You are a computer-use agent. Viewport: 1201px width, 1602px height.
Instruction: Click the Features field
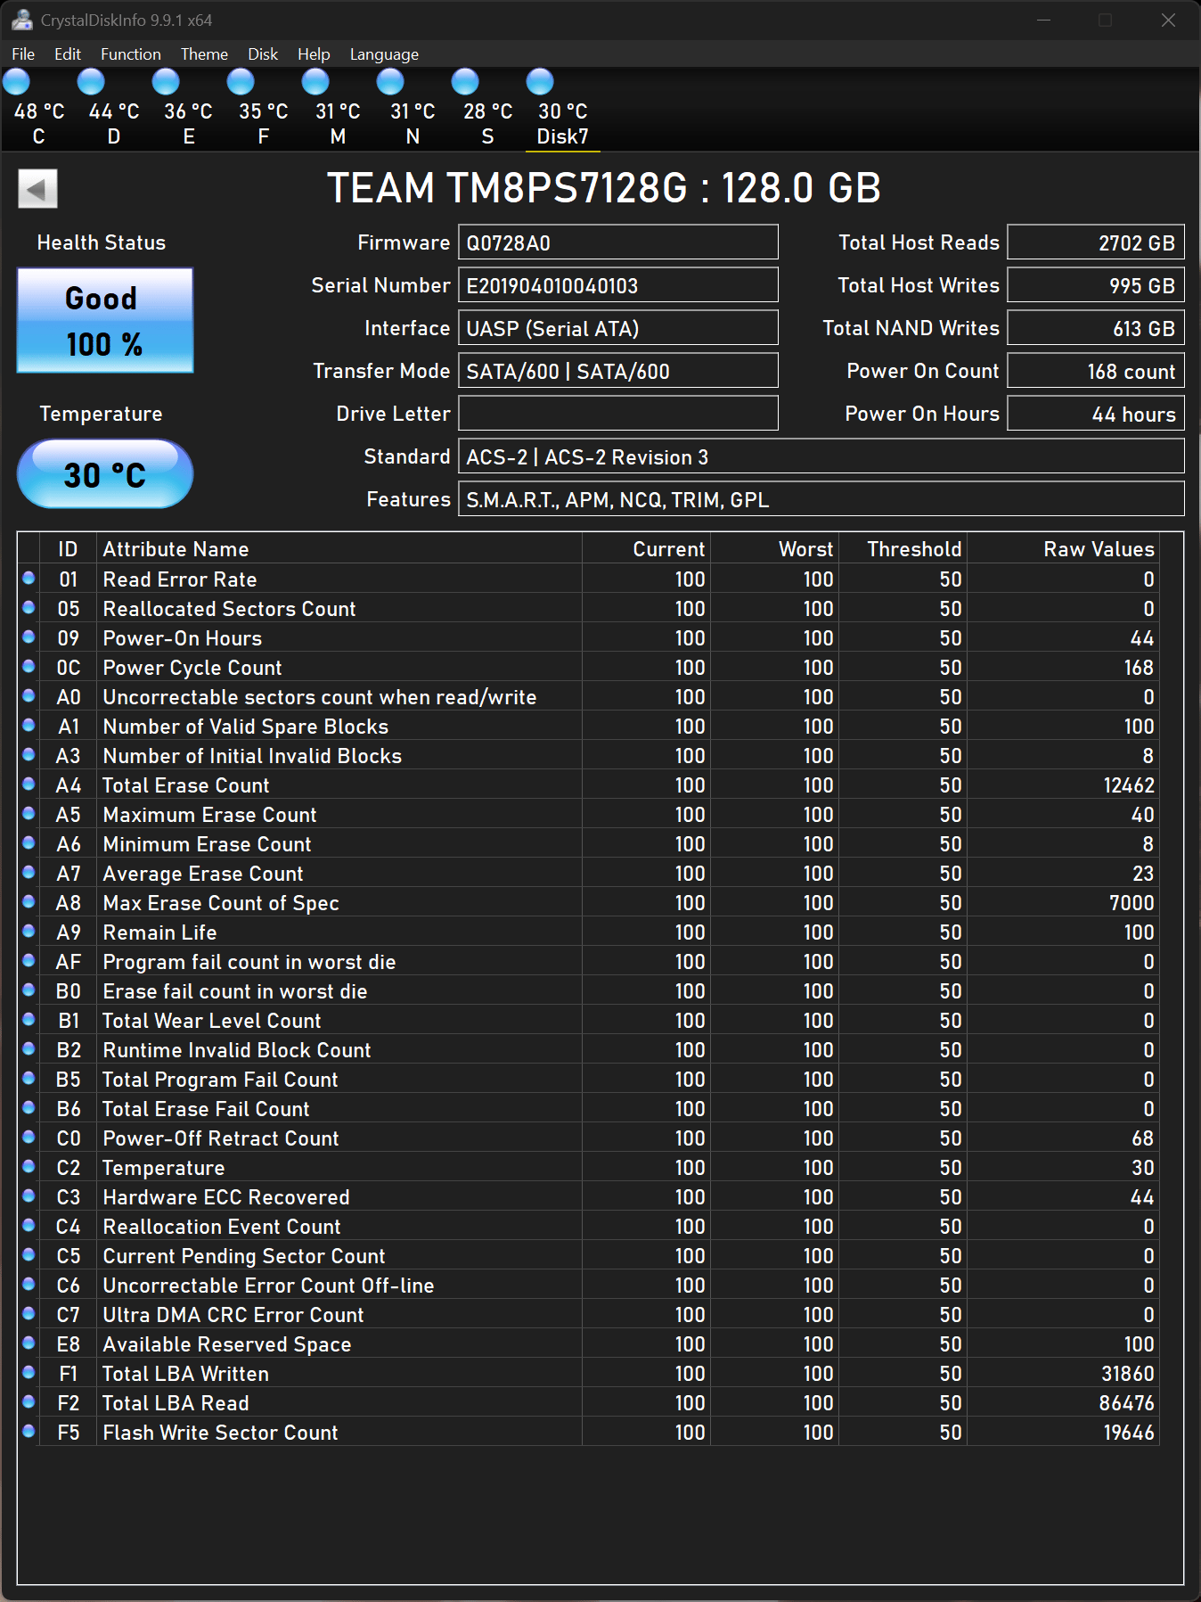coord(821,498)
